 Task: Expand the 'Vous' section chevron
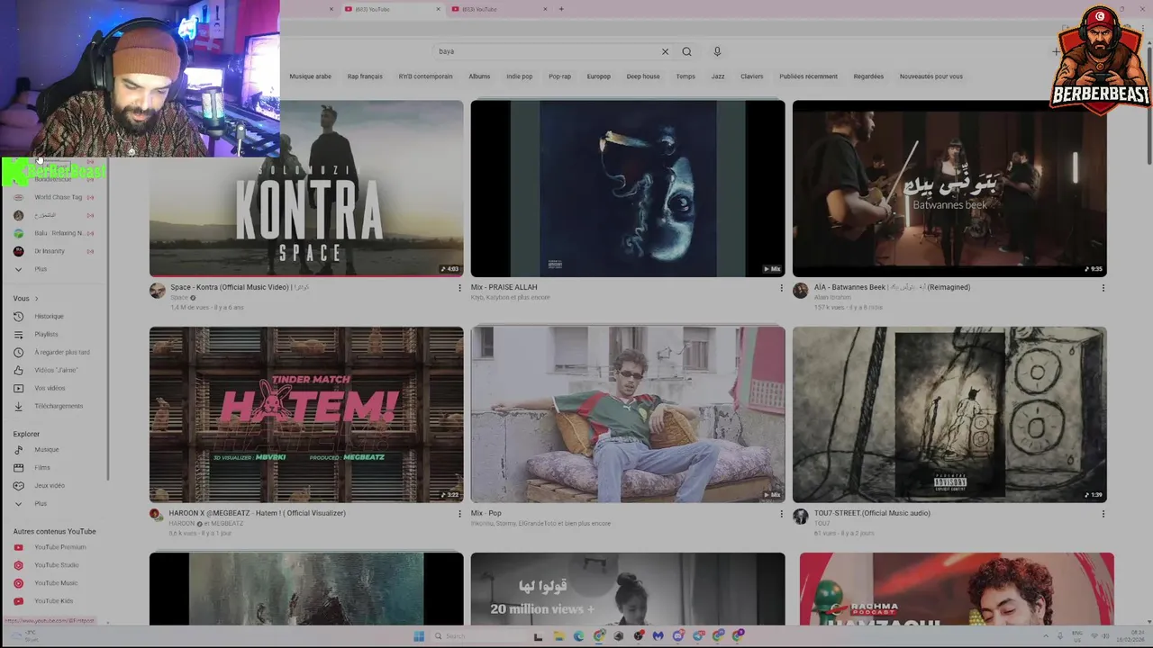point(36,299)
